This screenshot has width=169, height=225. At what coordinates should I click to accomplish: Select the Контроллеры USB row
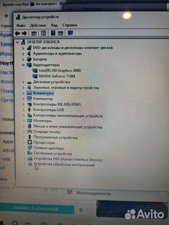pos(48,110)
